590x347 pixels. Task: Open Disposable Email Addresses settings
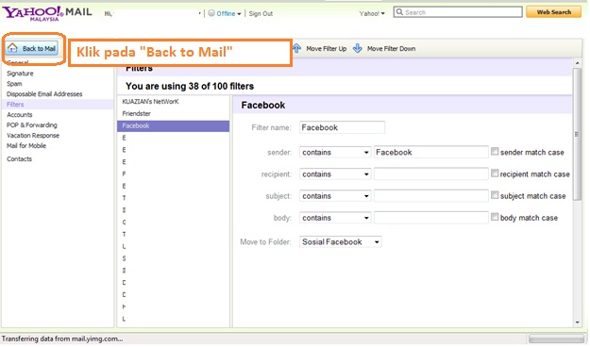[x=44, y=94]
